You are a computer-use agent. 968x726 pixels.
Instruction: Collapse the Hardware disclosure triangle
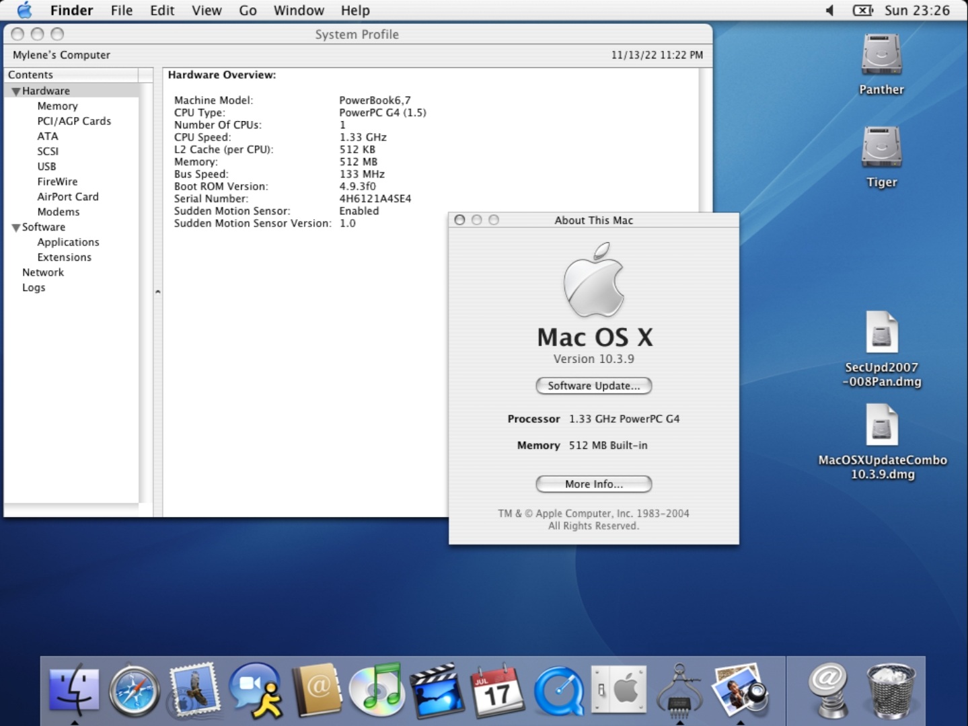point(15,91)
